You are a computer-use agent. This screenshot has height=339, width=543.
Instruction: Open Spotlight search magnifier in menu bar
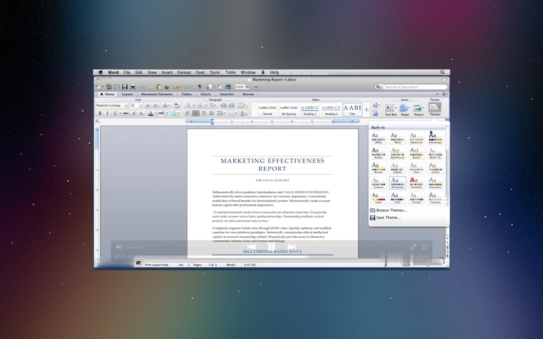coord(442,72)
